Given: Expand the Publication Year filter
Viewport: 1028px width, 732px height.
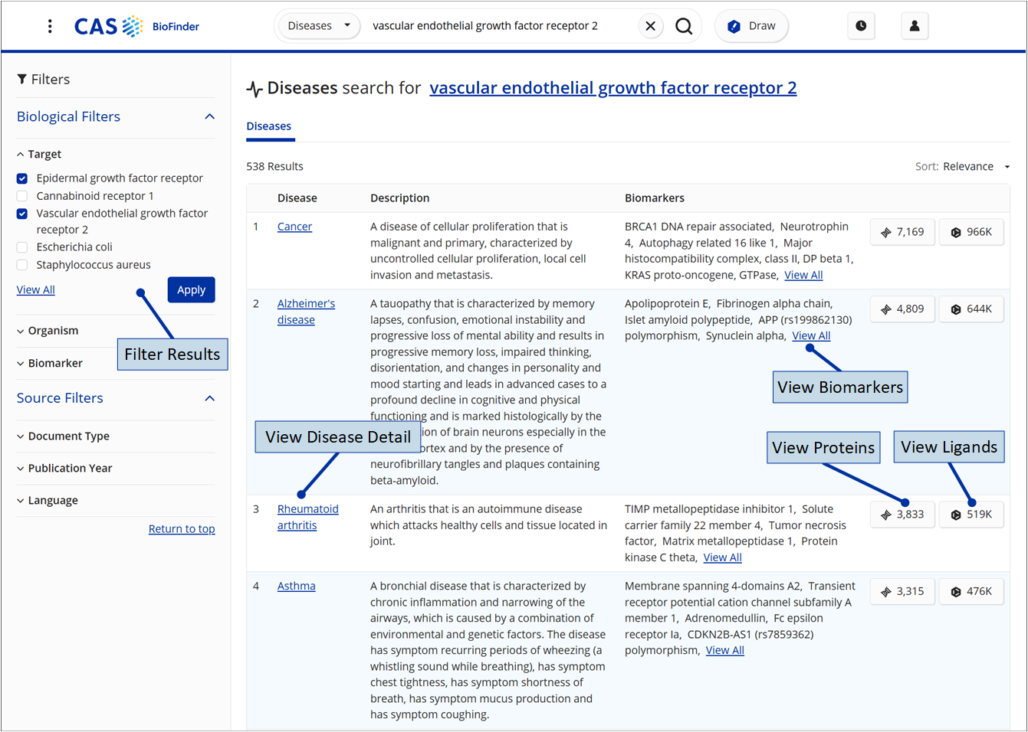Looking at the screenshot, I should click(64, 469).
